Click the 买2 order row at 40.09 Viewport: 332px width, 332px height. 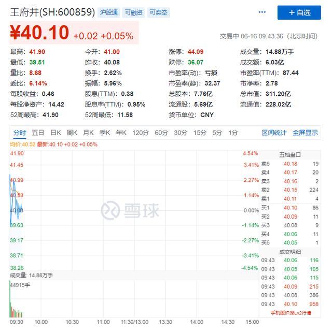[x=290, y=216]
